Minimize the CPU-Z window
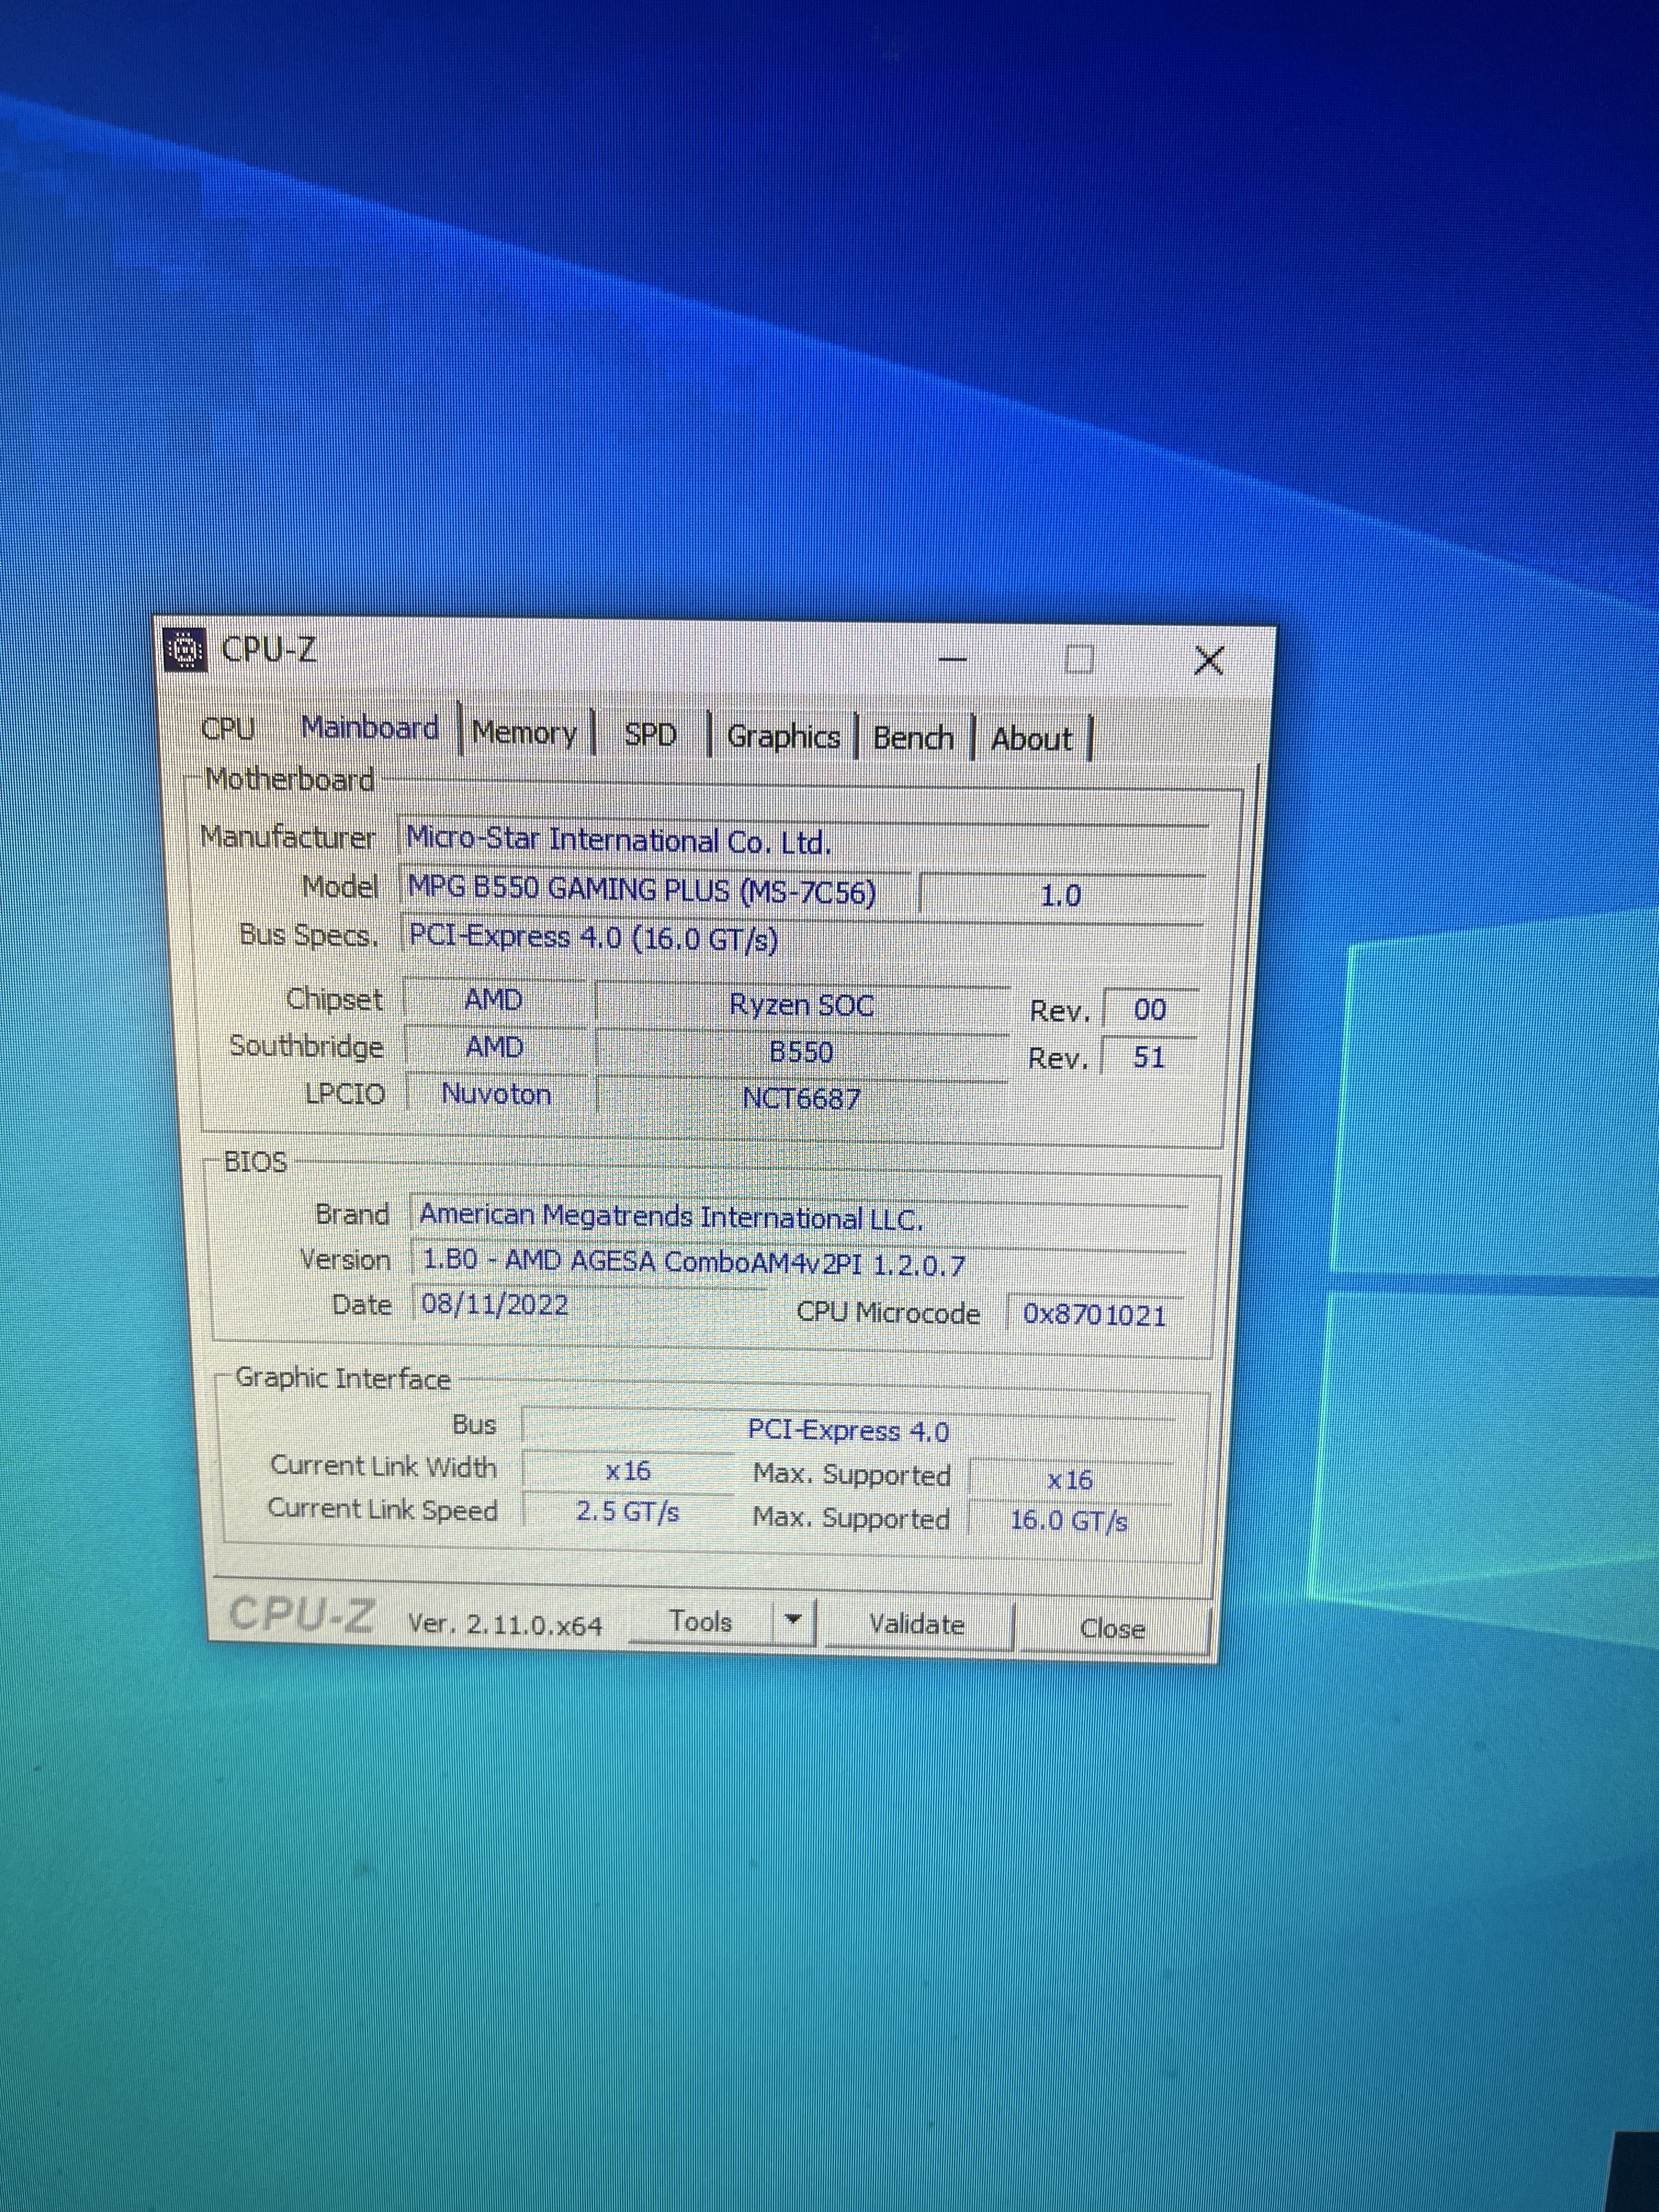This screenshot has width=1659, height=2212. (952, 660)
